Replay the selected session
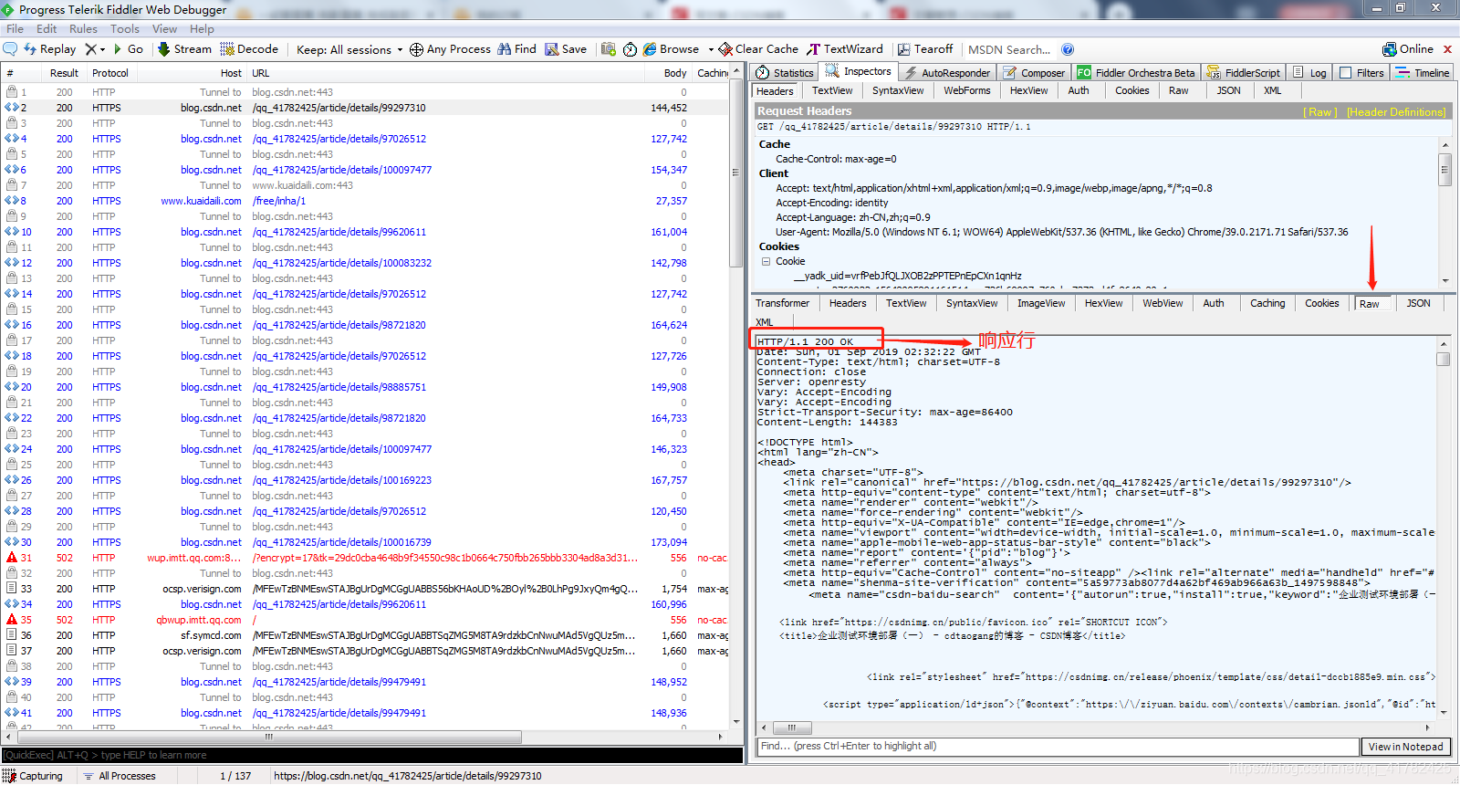The height and width of the screenshot is (785, 1460). pos(49,49)
